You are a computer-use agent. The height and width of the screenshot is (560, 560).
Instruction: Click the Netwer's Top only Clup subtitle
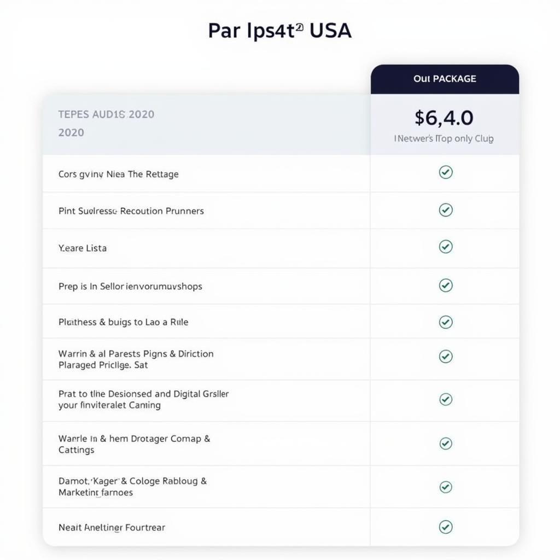444,138
